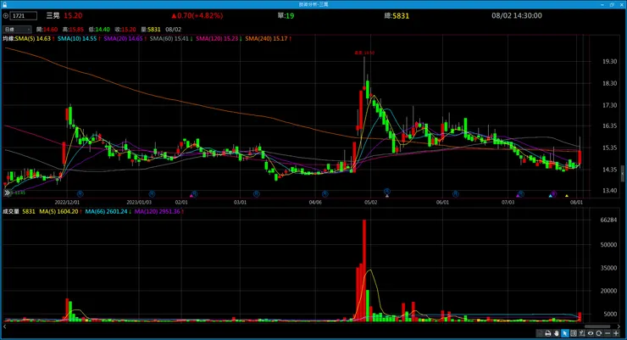Click the timestamp 08/02 14:30:00
Viewport: 627px width, 340px height.
[x=517, y=15]
